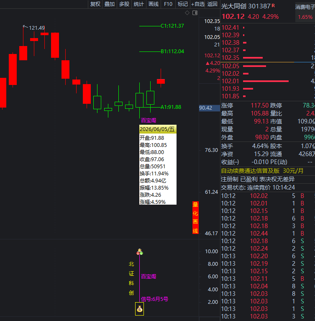
Task: Click the 2026/06/05/五 tooltip date header
Action: tap(158, 129)
